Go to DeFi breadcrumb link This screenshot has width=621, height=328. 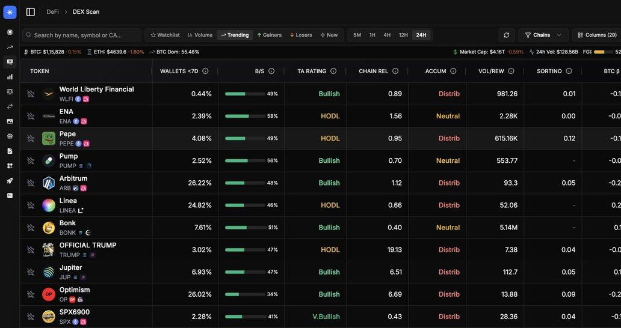point(53,12)
